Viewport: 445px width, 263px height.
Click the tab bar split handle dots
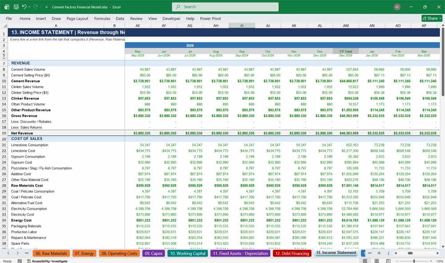point(388,253)
